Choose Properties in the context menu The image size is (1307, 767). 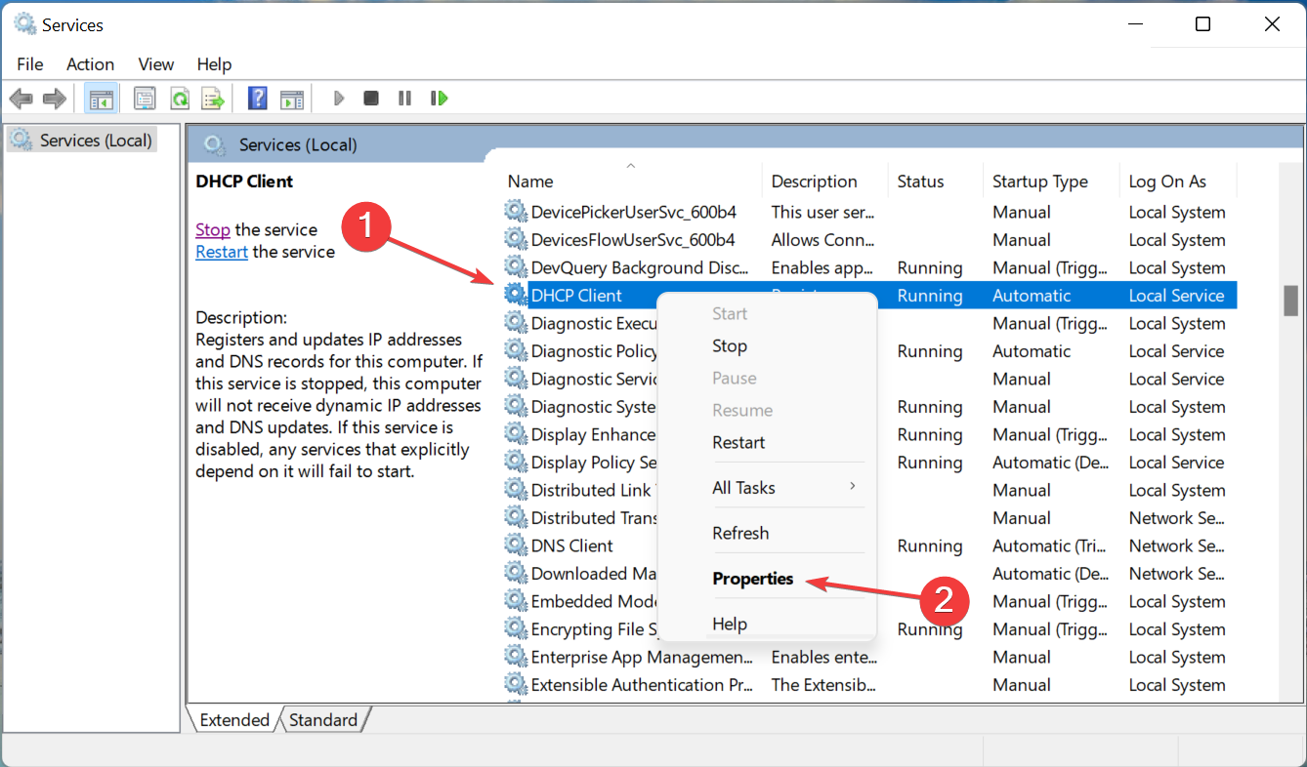pyautogui.click(x=752, y=579)
